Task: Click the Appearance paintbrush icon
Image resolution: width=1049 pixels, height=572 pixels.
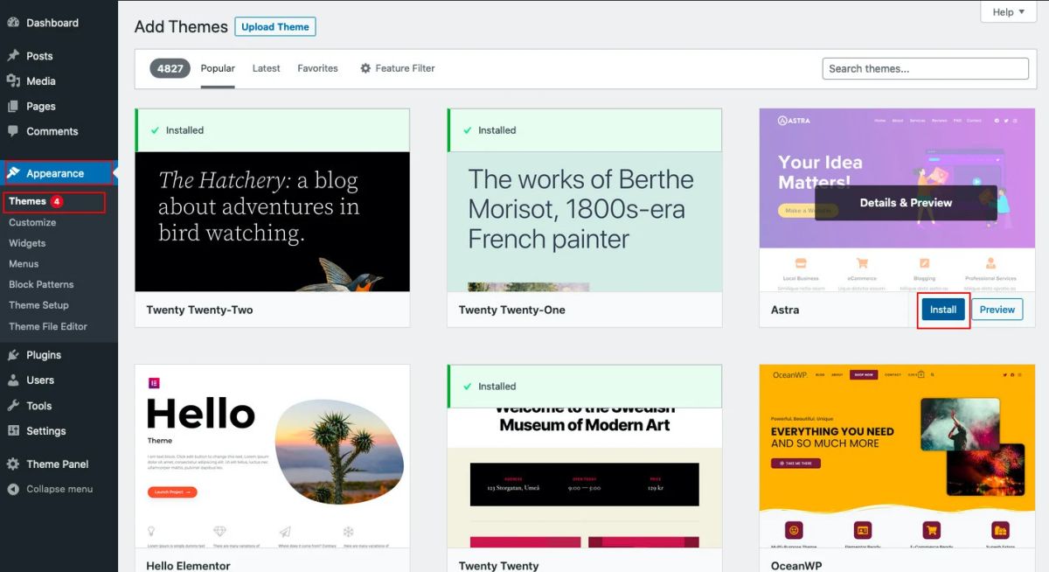Action: (13, 173)
